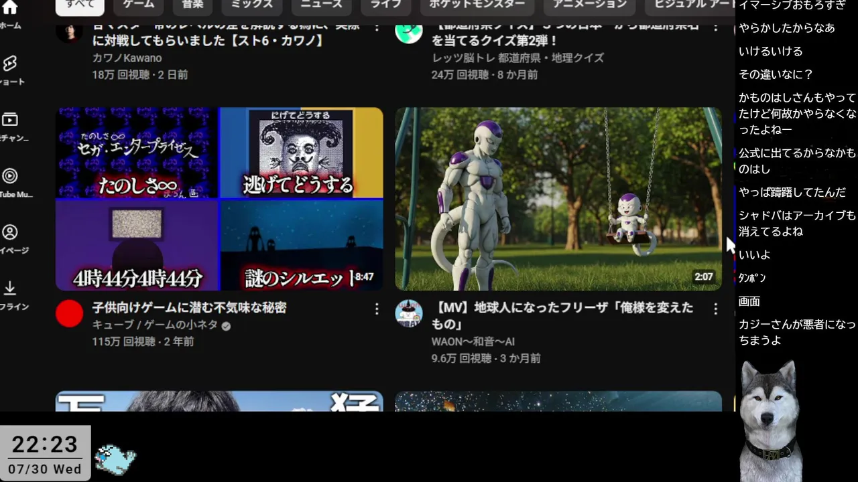Click chat message やっぱ躊躇してたんだ

[792, 192]
